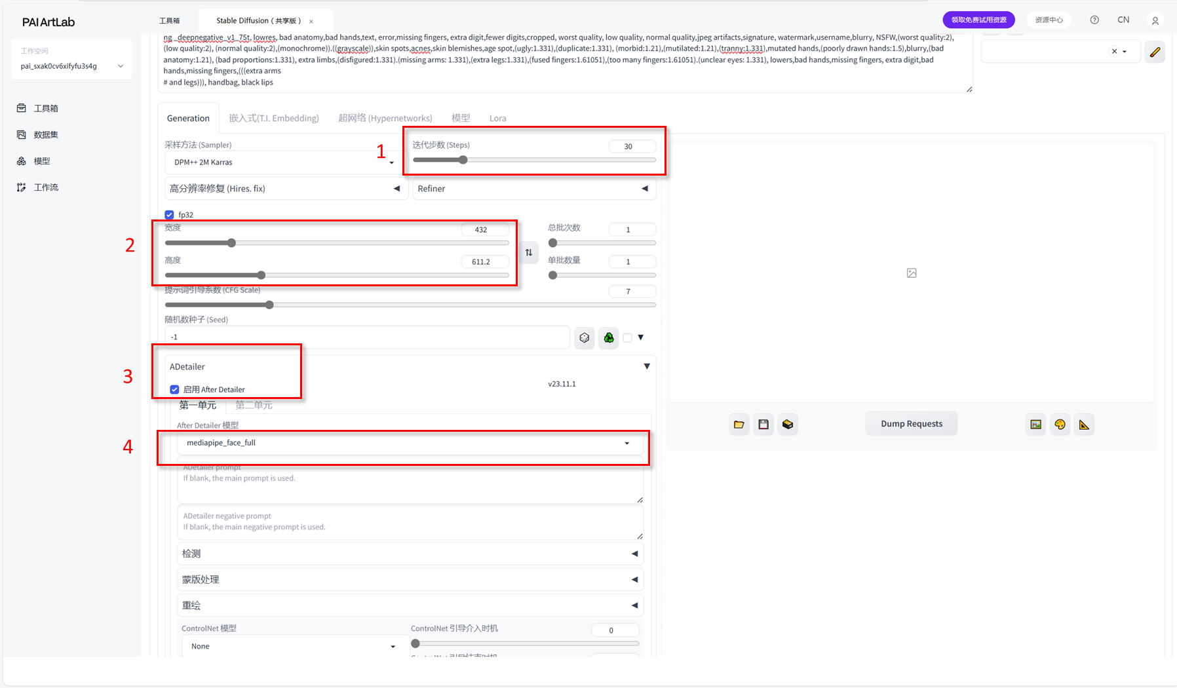
Task: Click the width value field showing 432
Action: [x=485, y=229]
